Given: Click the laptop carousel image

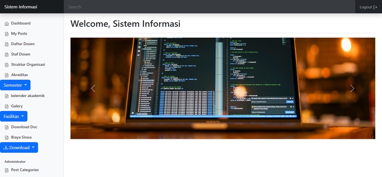Looking at the screenshot, I should 223,88.
